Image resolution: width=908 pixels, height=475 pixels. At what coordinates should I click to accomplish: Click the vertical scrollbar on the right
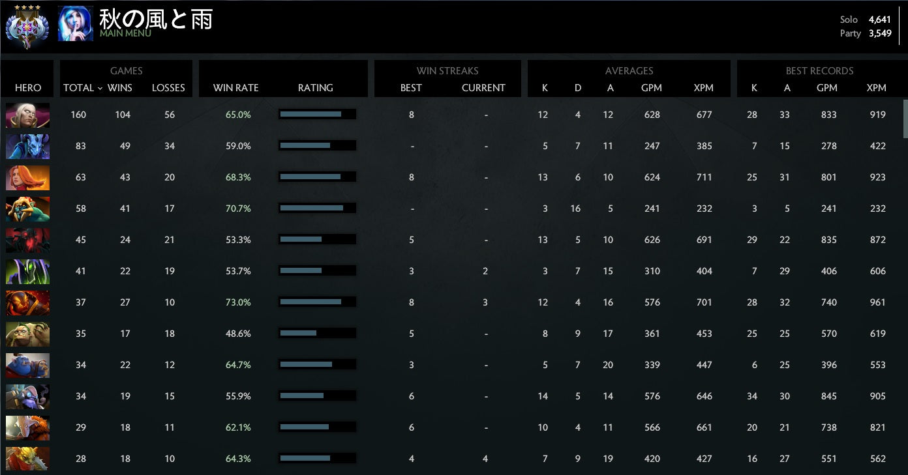[x=905, y=119]
